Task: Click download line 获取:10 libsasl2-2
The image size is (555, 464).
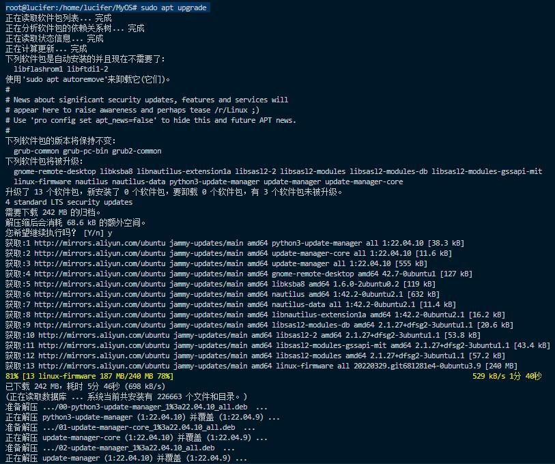Action: pyautogui.click(x=243, y=335)
